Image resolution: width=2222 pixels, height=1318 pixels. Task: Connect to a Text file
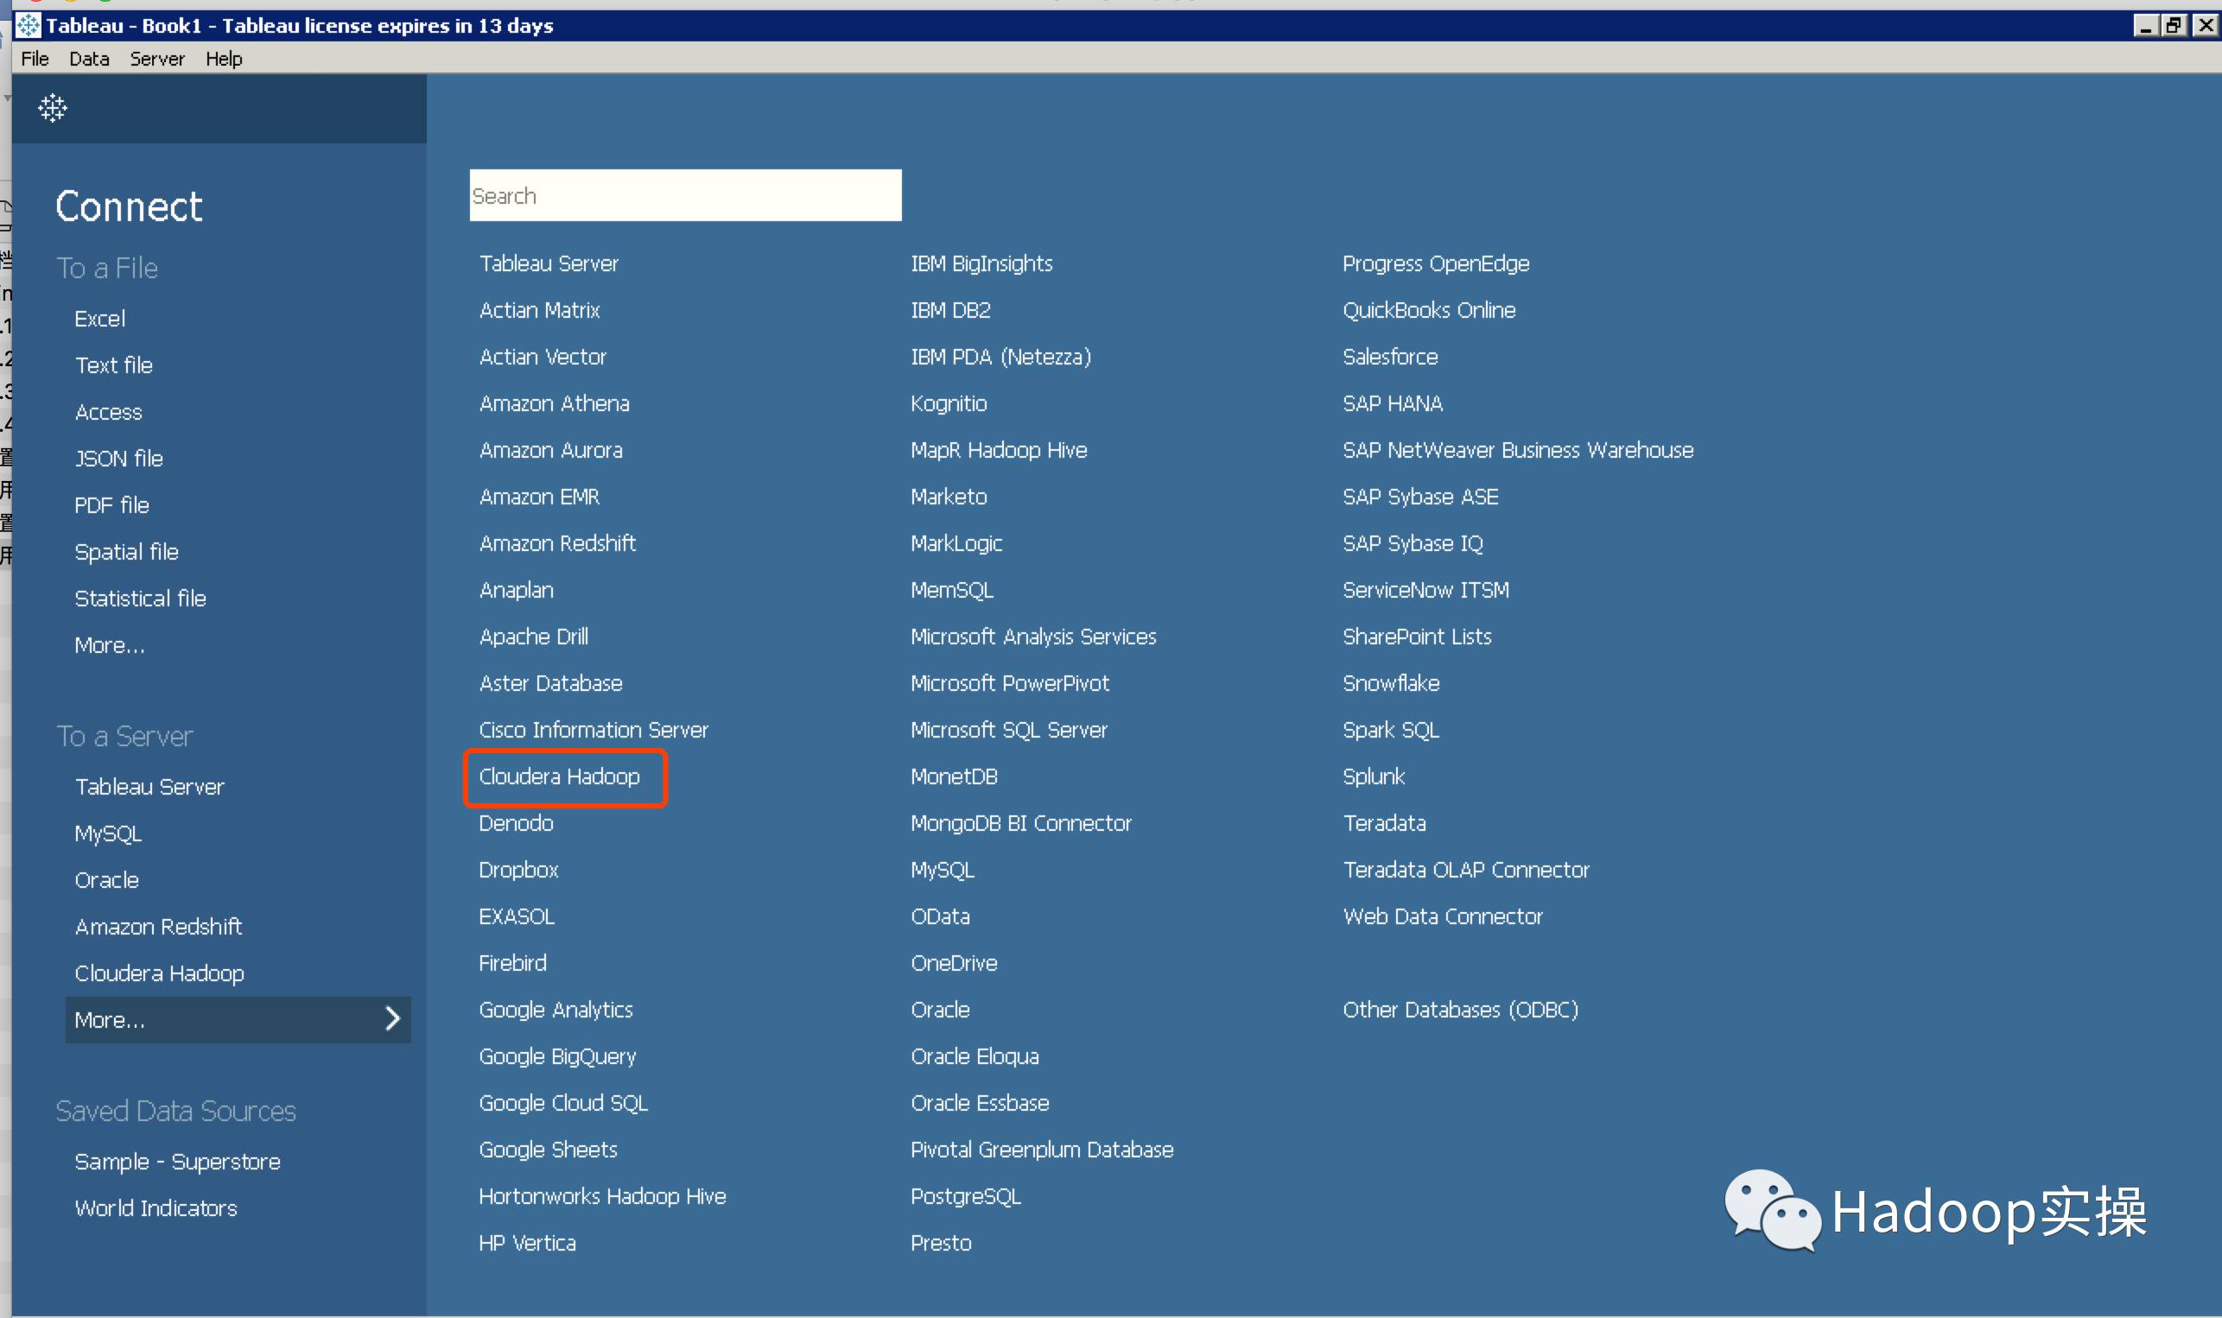114,365
